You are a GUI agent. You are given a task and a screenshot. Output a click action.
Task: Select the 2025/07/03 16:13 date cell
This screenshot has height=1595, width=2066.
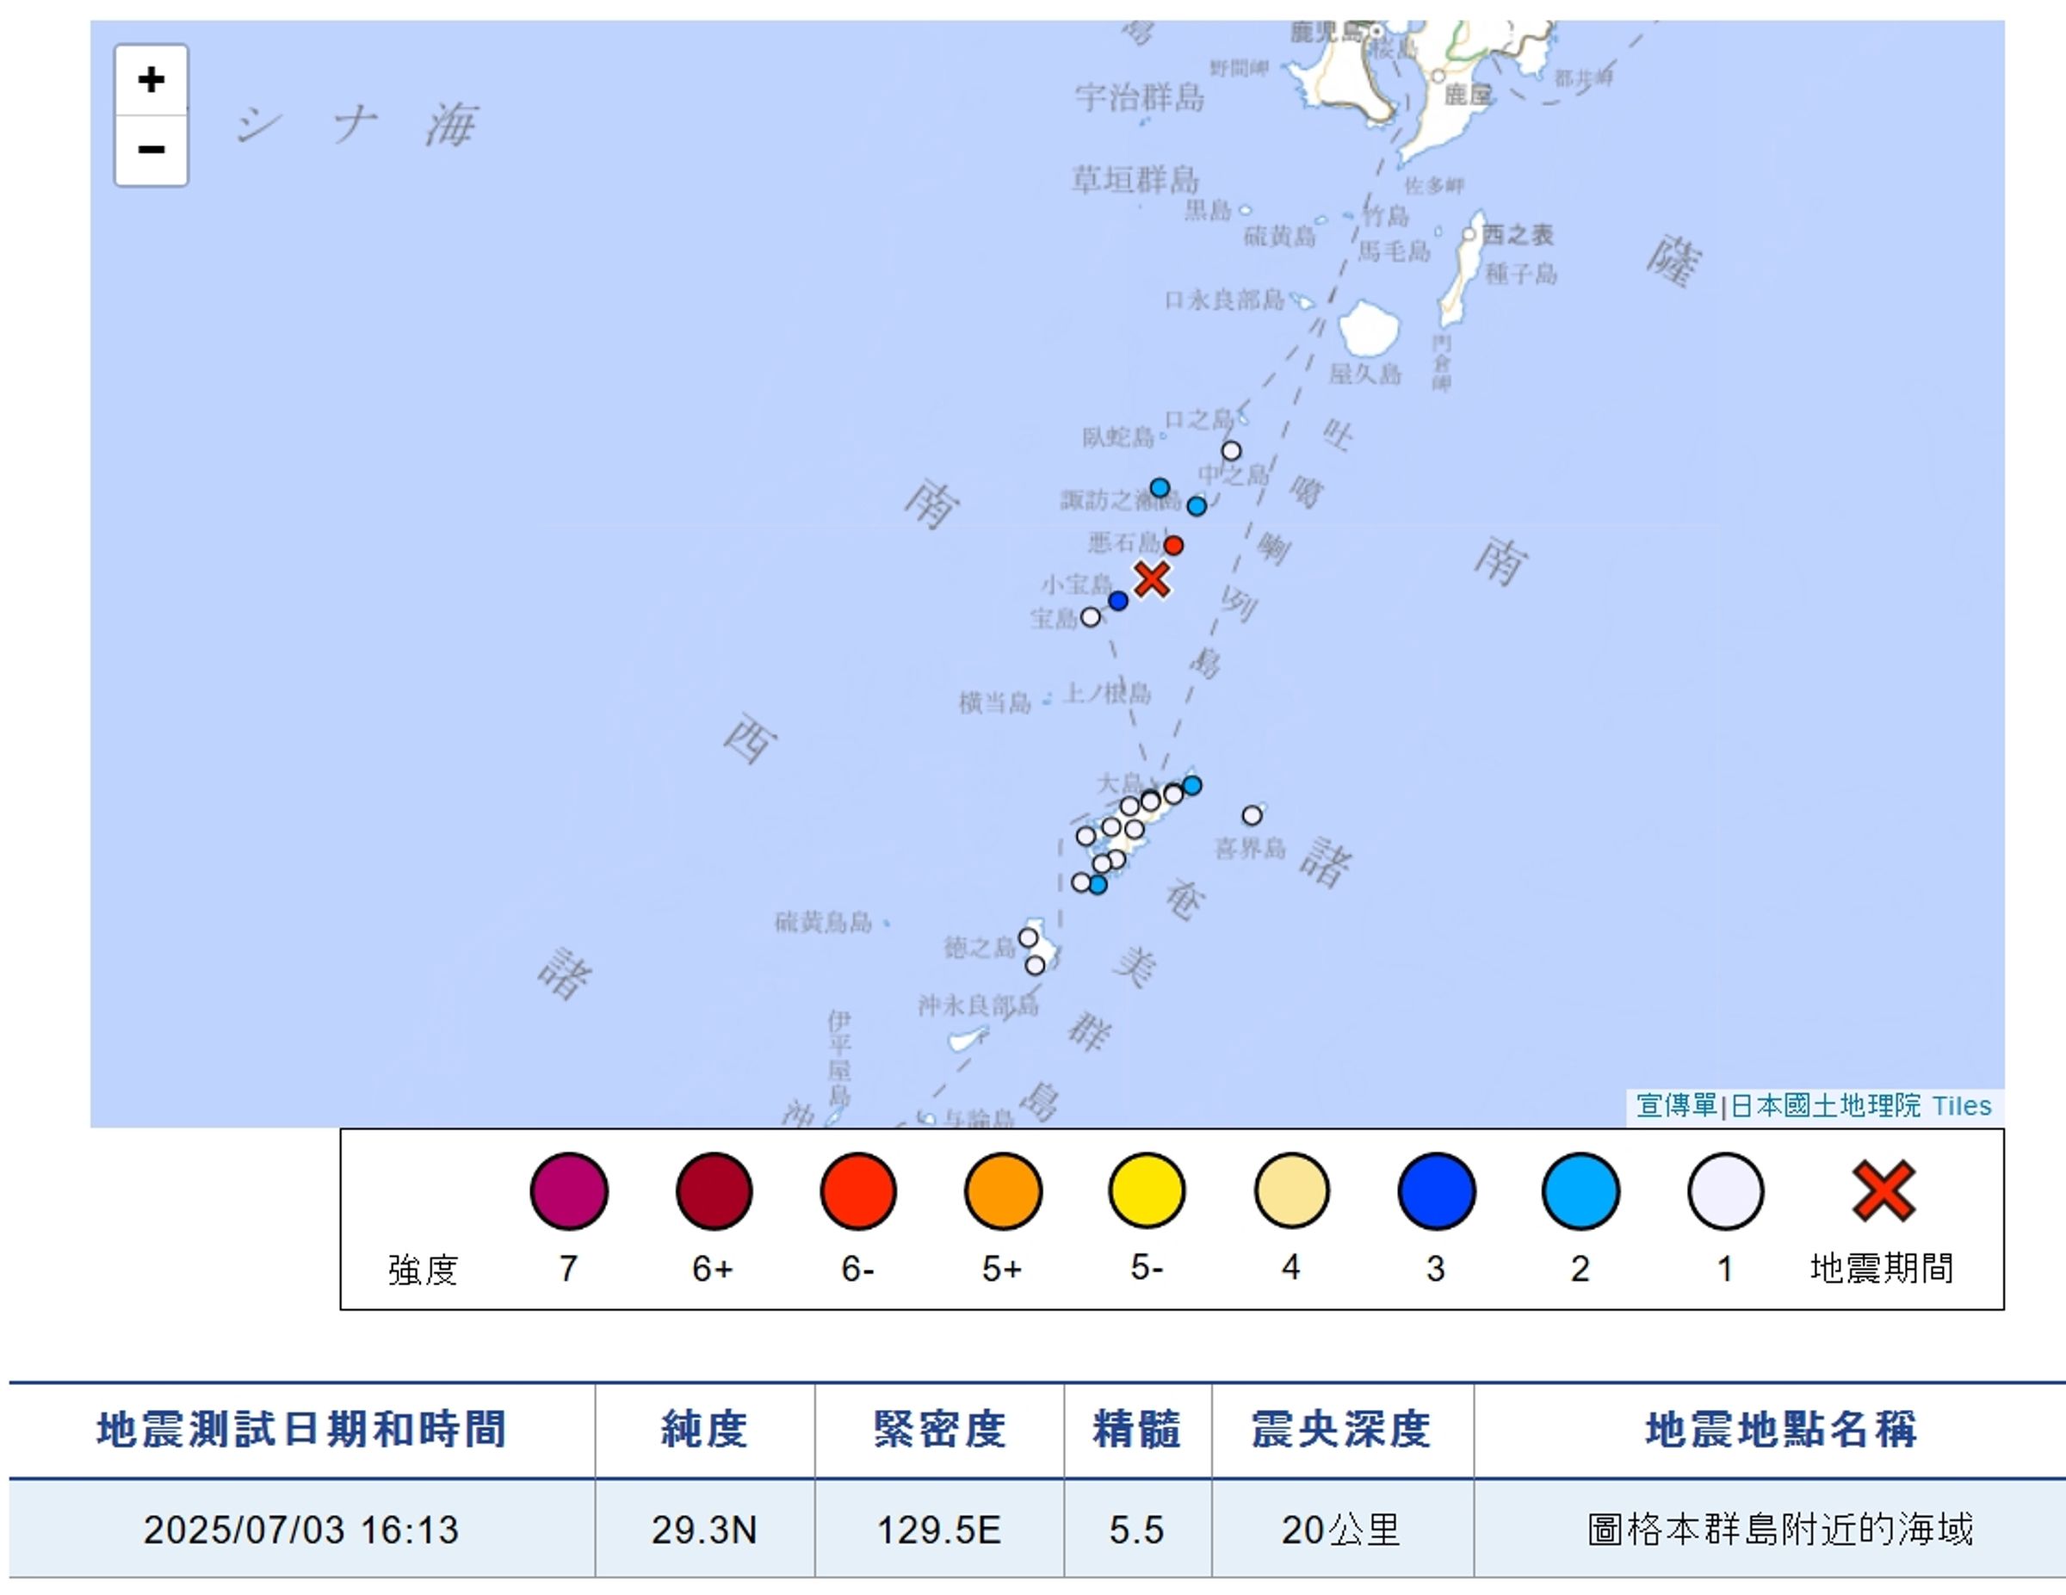302,1529
